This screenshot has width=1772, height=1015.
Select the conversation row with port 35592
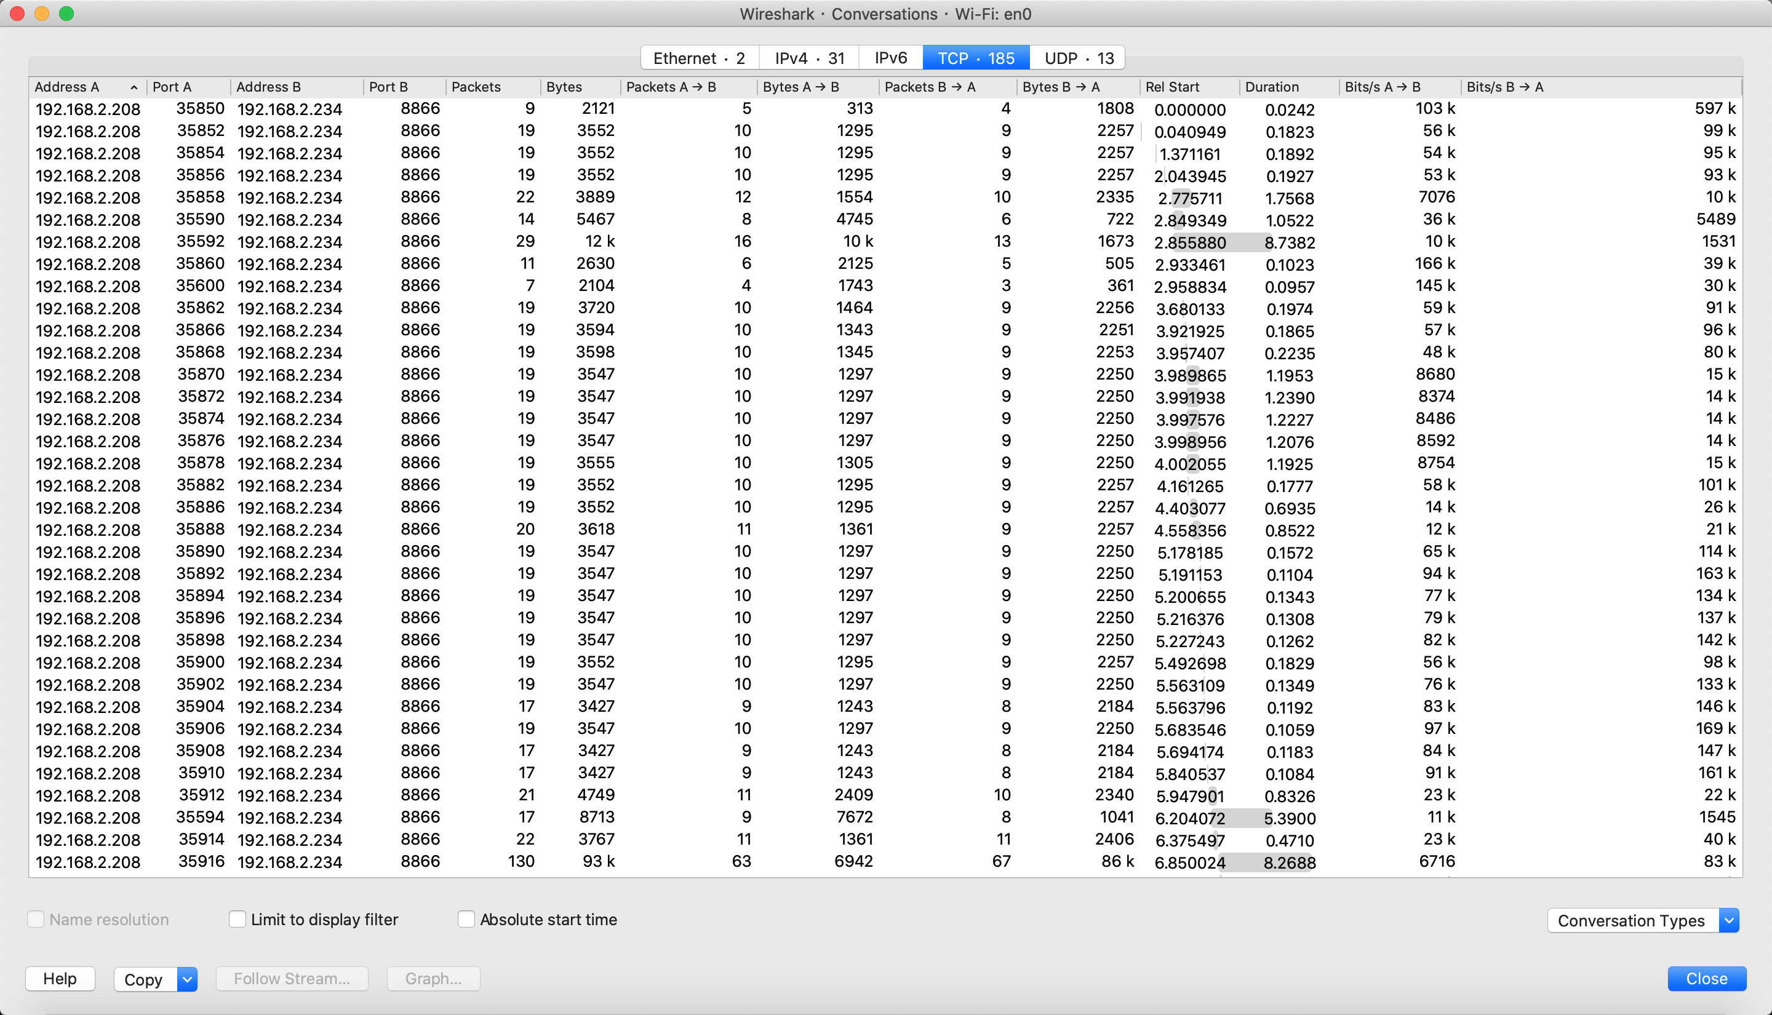point(201,242)
